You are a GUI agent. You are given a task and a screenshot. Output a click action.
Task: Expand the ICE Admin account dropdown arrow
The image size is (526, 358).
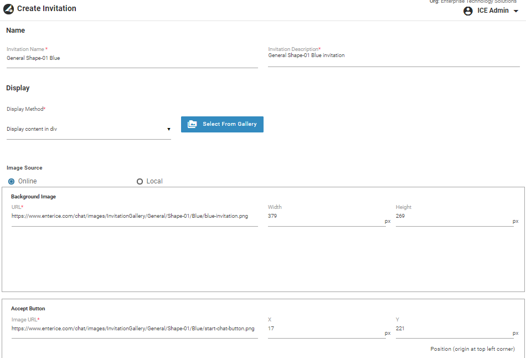pyautogui.click(x=516, y=11)
